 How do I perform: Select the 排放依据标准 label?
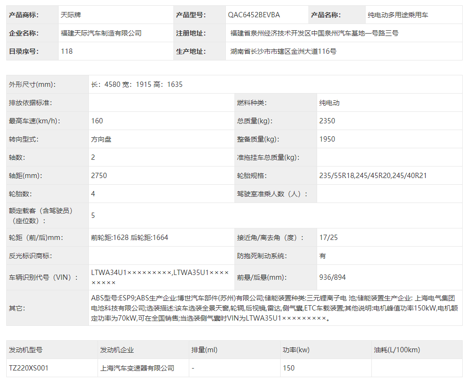pos(30,103)
